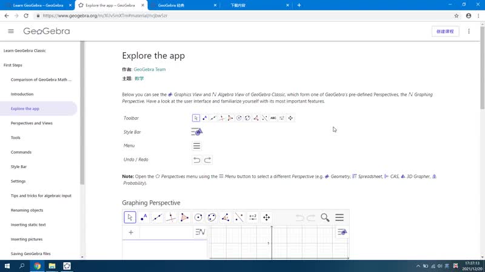Toggle the Graphics View style bar button
The height and width of the screenshot is (272, 485).
pyautogui.click(x=342, y=232)
